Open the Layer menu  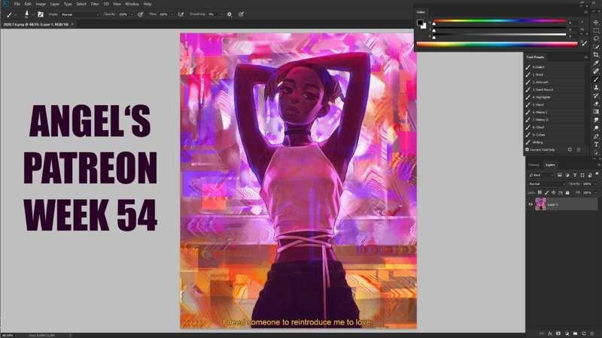coord(54,4)
